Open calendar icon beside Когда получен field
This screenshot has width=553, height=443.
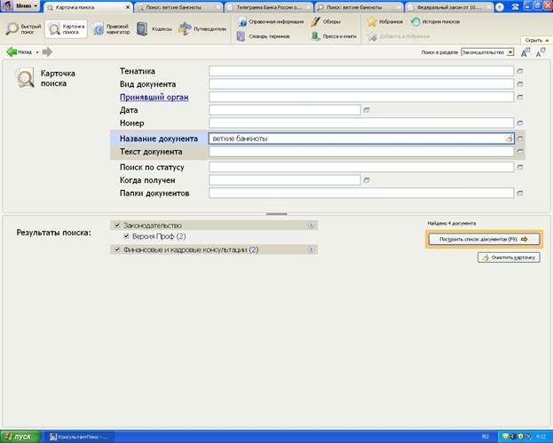click(x=367, y=180)
